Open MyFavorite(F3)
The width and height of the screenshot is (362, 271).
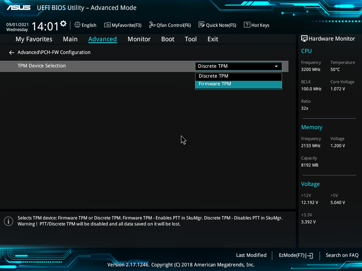(123, 25)
